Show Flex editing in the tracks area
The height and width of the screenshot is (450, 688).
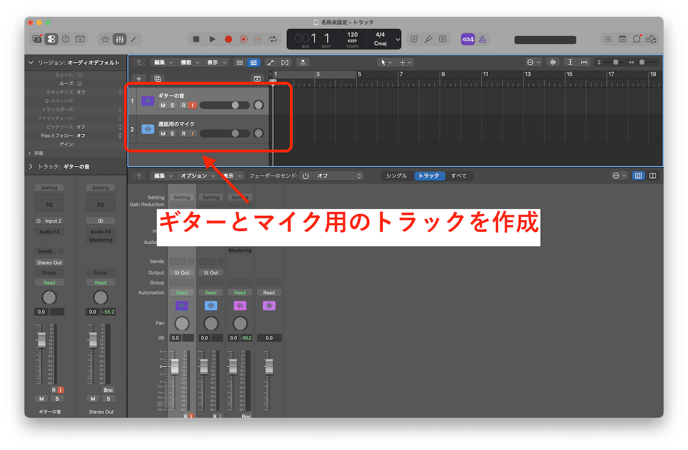284,62
